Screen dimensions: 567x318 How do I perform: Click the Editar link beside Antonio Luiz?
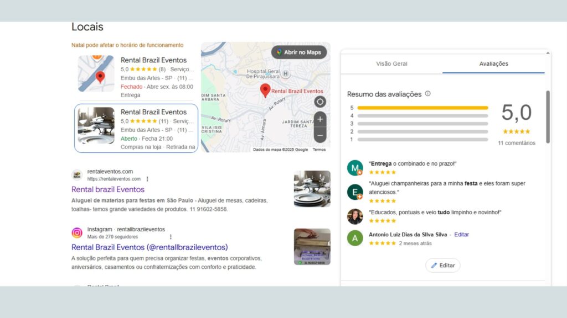pyautogui.click(x=461, y=235)
